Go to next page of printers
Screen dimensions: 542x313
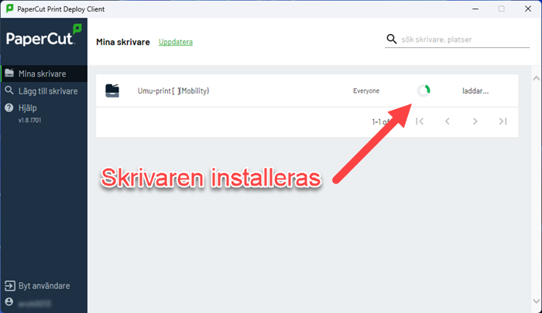[x=475, y=121]
